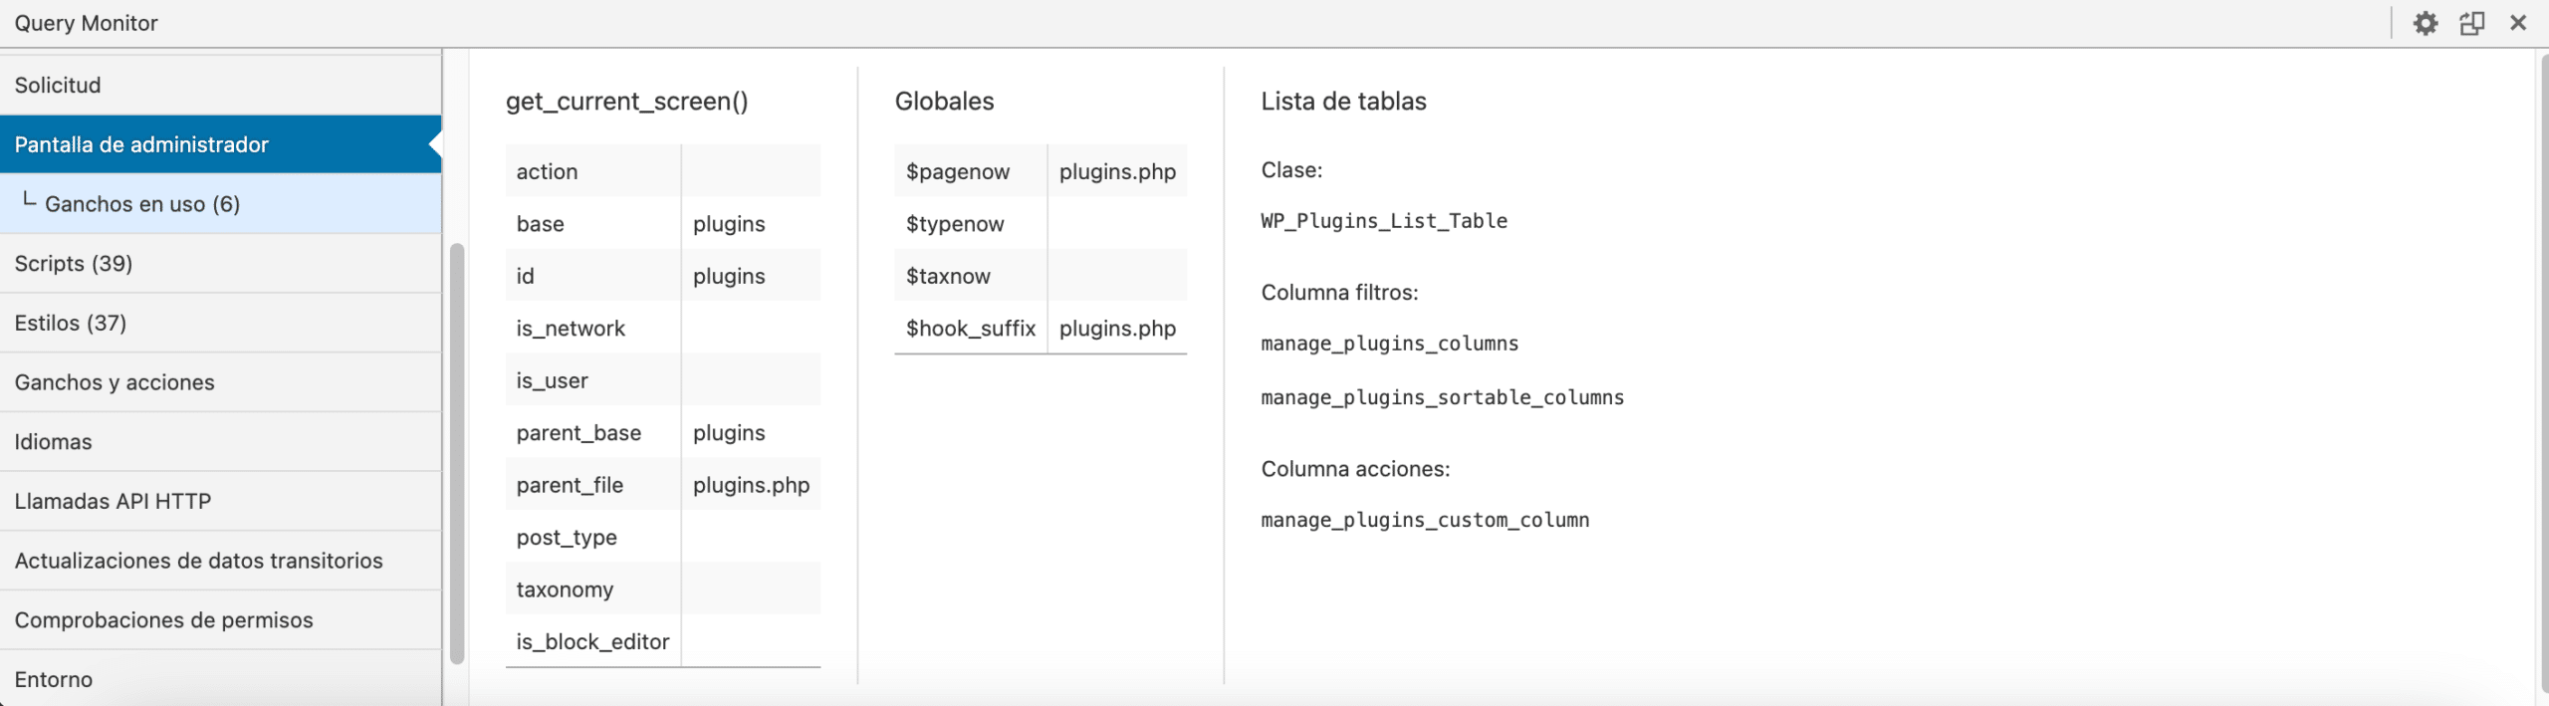Open the Ganchos y acciones section

115,382
